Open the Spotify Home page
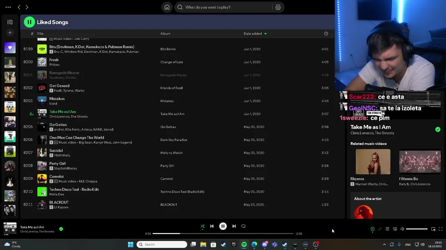Image resolution: width=446 pixels, height=250 pixels. 167,7
